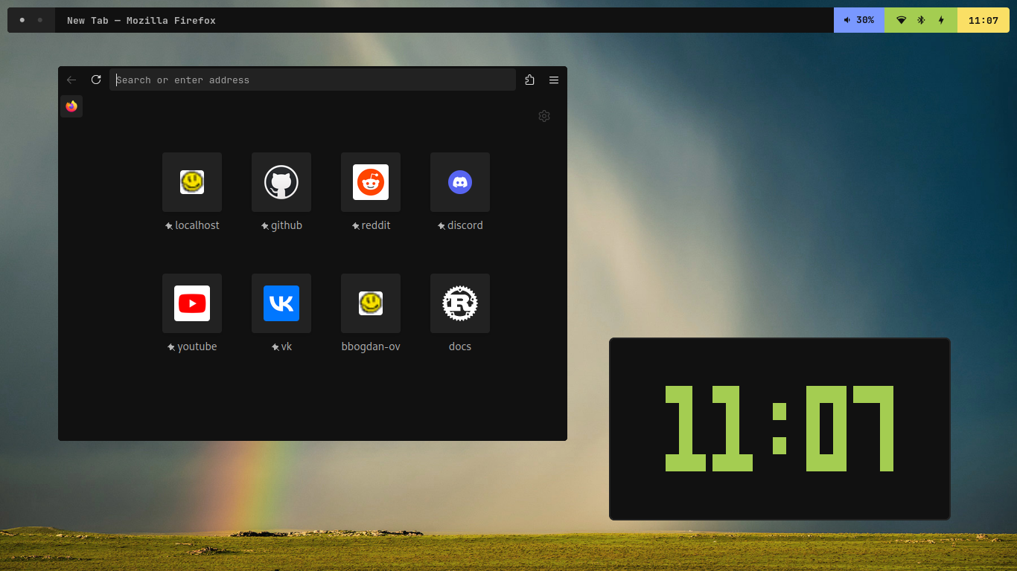Open the GitHub shortcut tile
The width and height of the screenshot is (1017, 571).
tap(281, 182)
